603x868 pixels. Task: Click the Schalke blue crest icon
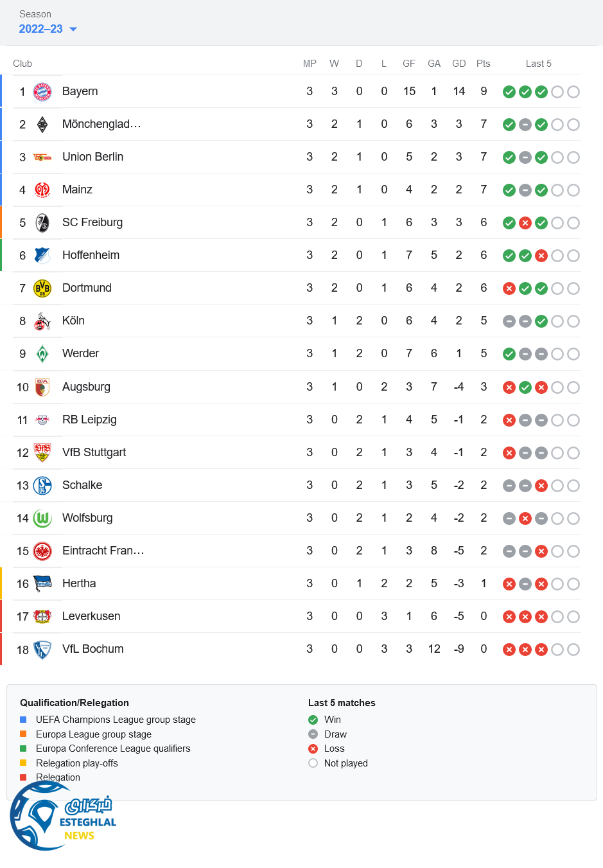(42, 486)
